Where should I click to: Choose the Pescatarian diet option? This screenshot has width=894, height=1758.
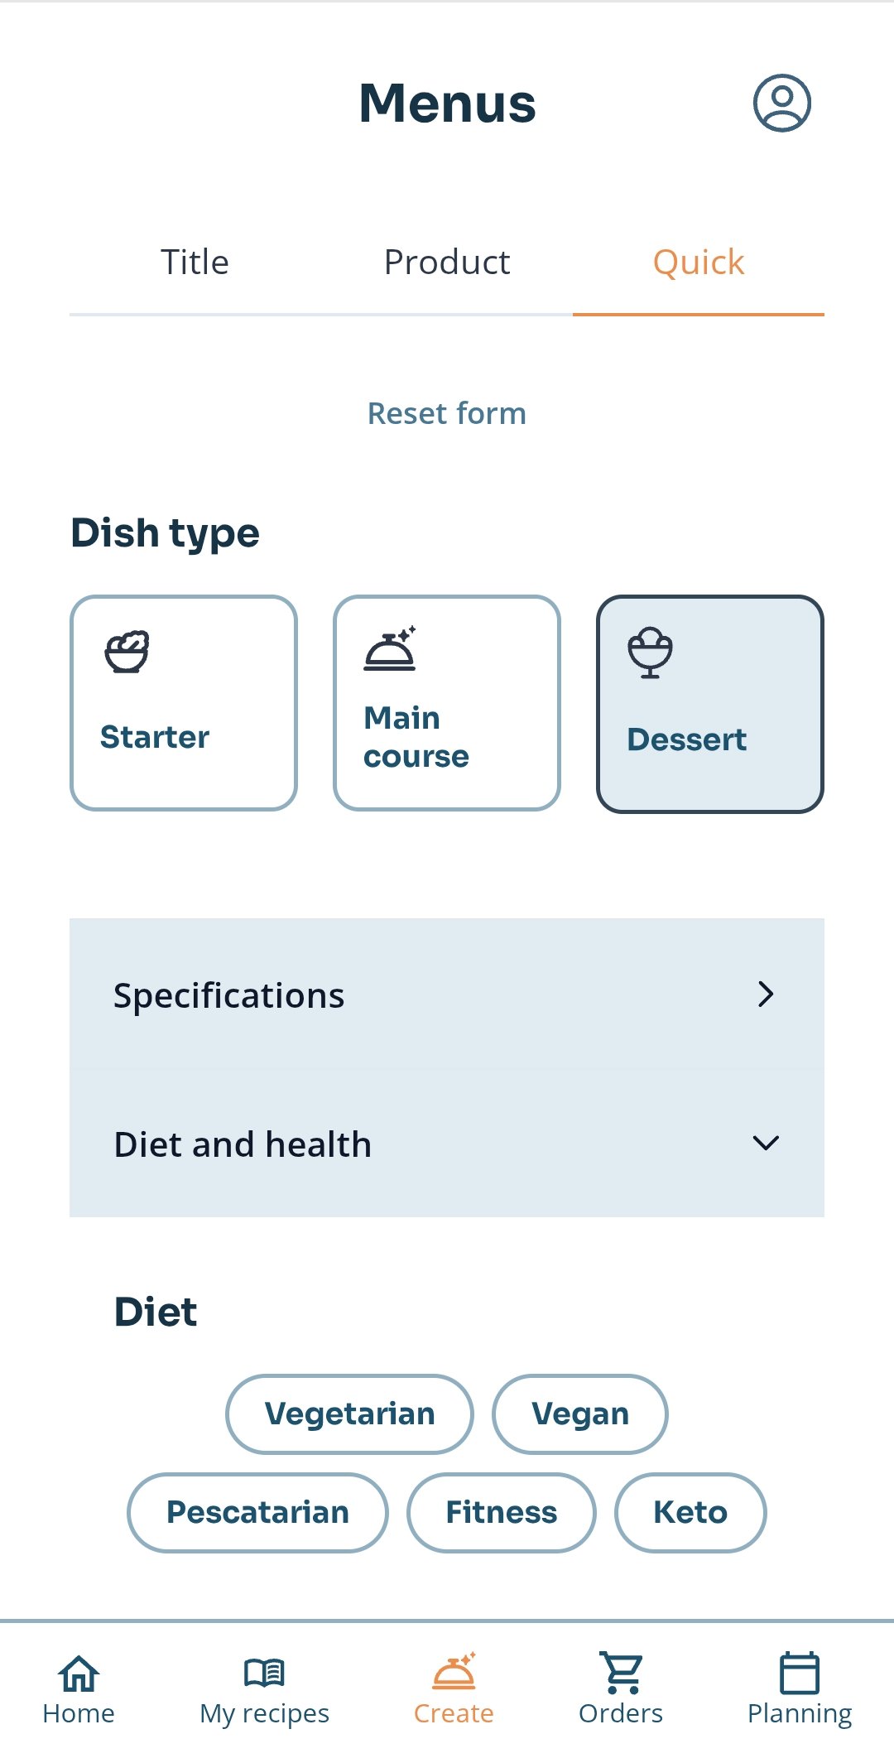pos(257,1513)
